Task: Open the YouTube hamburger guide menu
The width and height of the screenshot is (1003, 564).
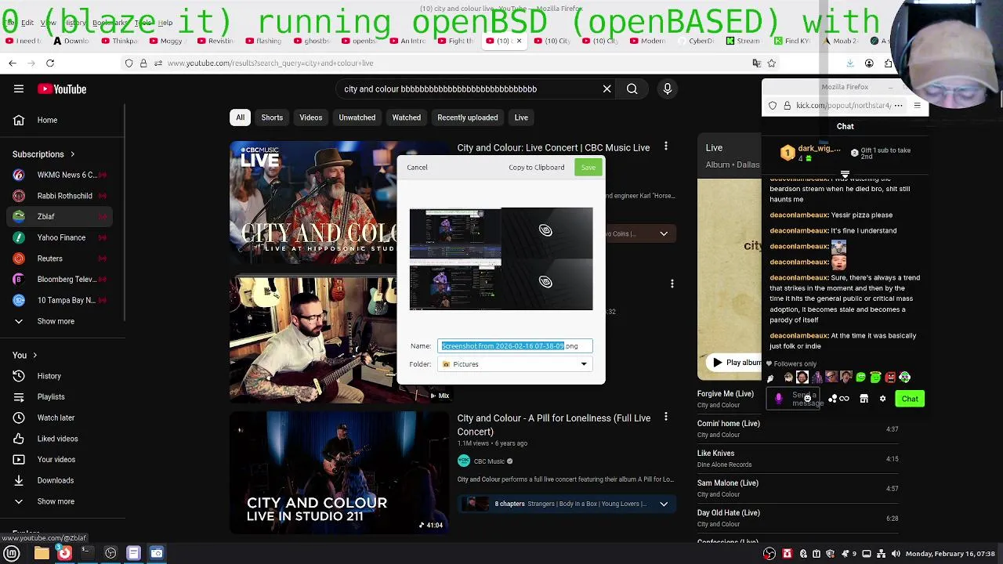Action: (19, 89)
